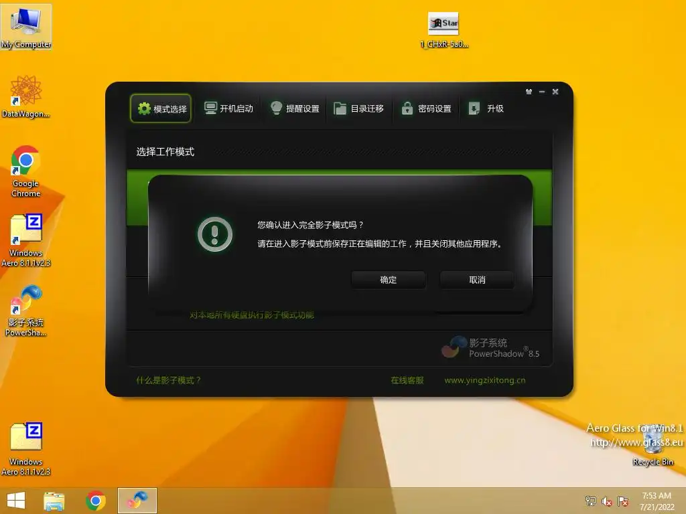Select My Computer desktop icon
Viewport: 686px width, 514px height.
26,27
